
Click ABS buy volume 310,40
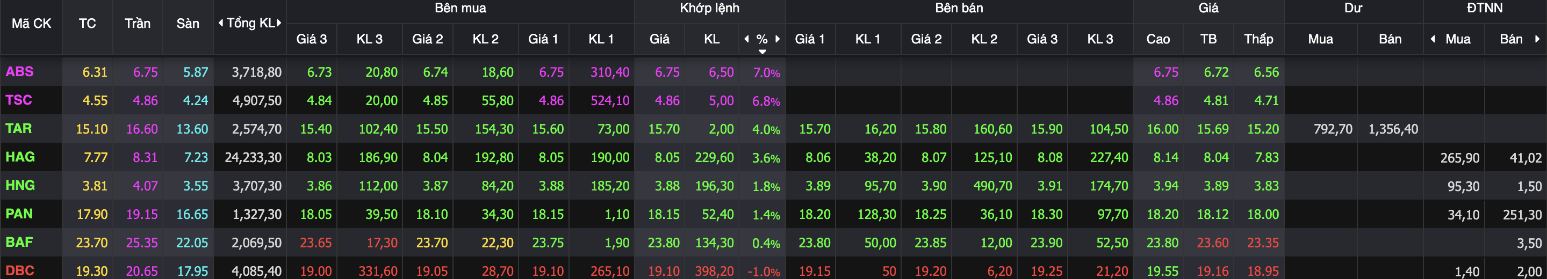609,72
